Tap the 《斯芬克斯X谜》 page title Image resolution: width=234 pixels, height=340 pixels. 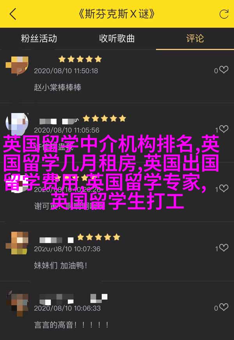point(117,14)
